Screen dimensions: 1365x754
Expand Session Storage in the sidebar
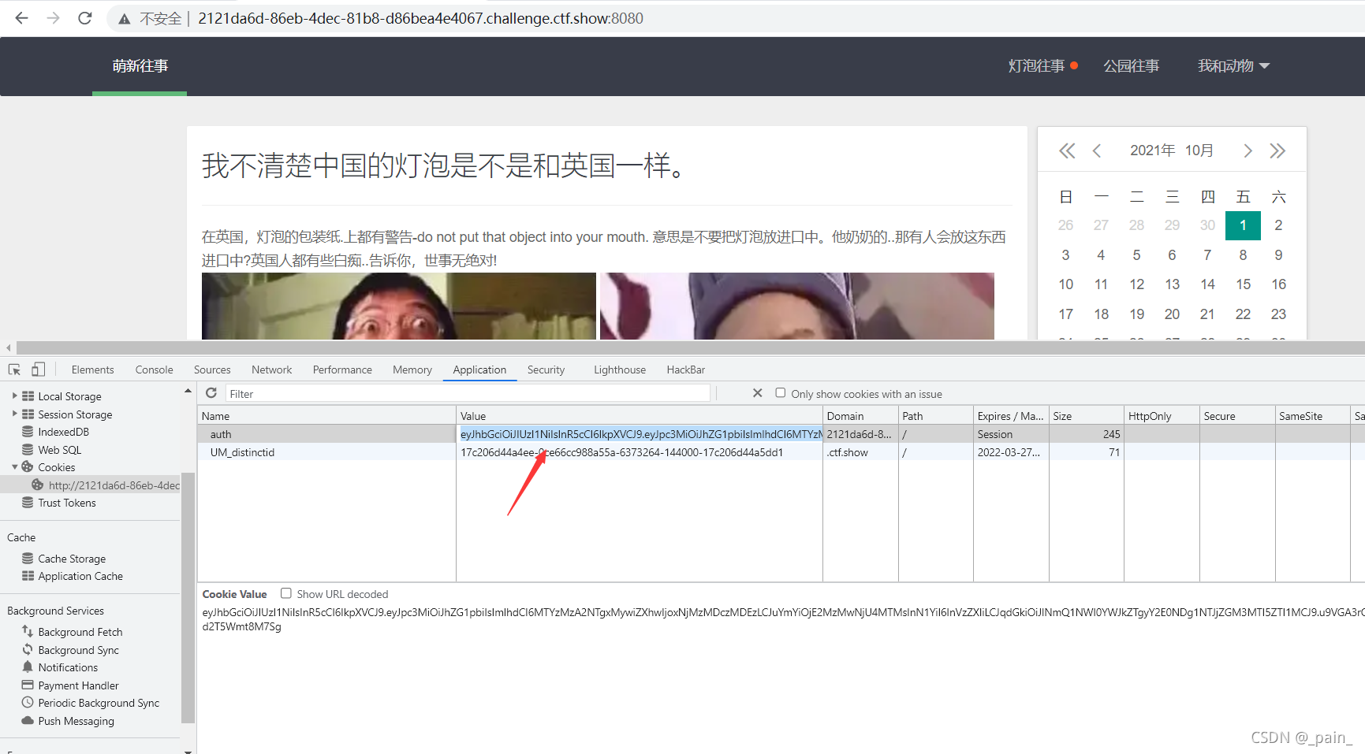point(14,414)
